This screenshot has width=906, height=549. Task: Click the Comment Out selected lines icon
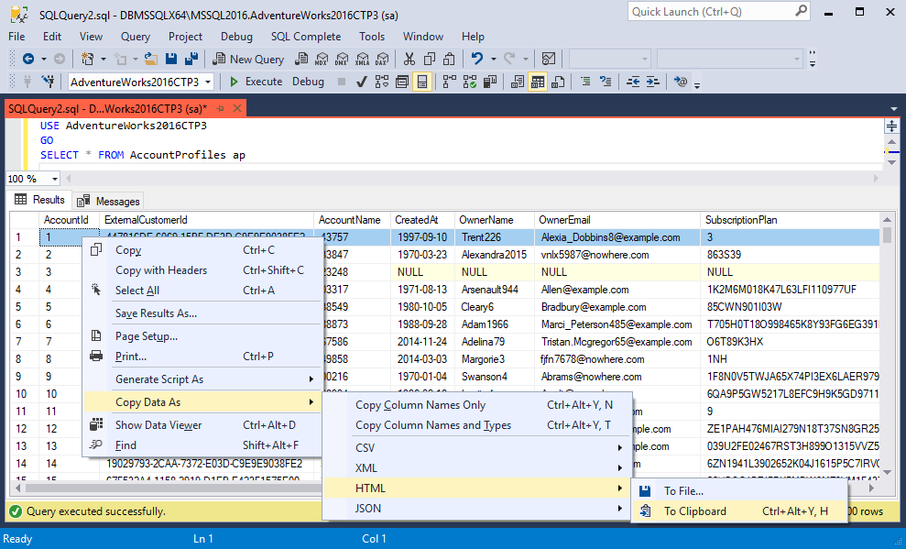(x=585, y=82)
